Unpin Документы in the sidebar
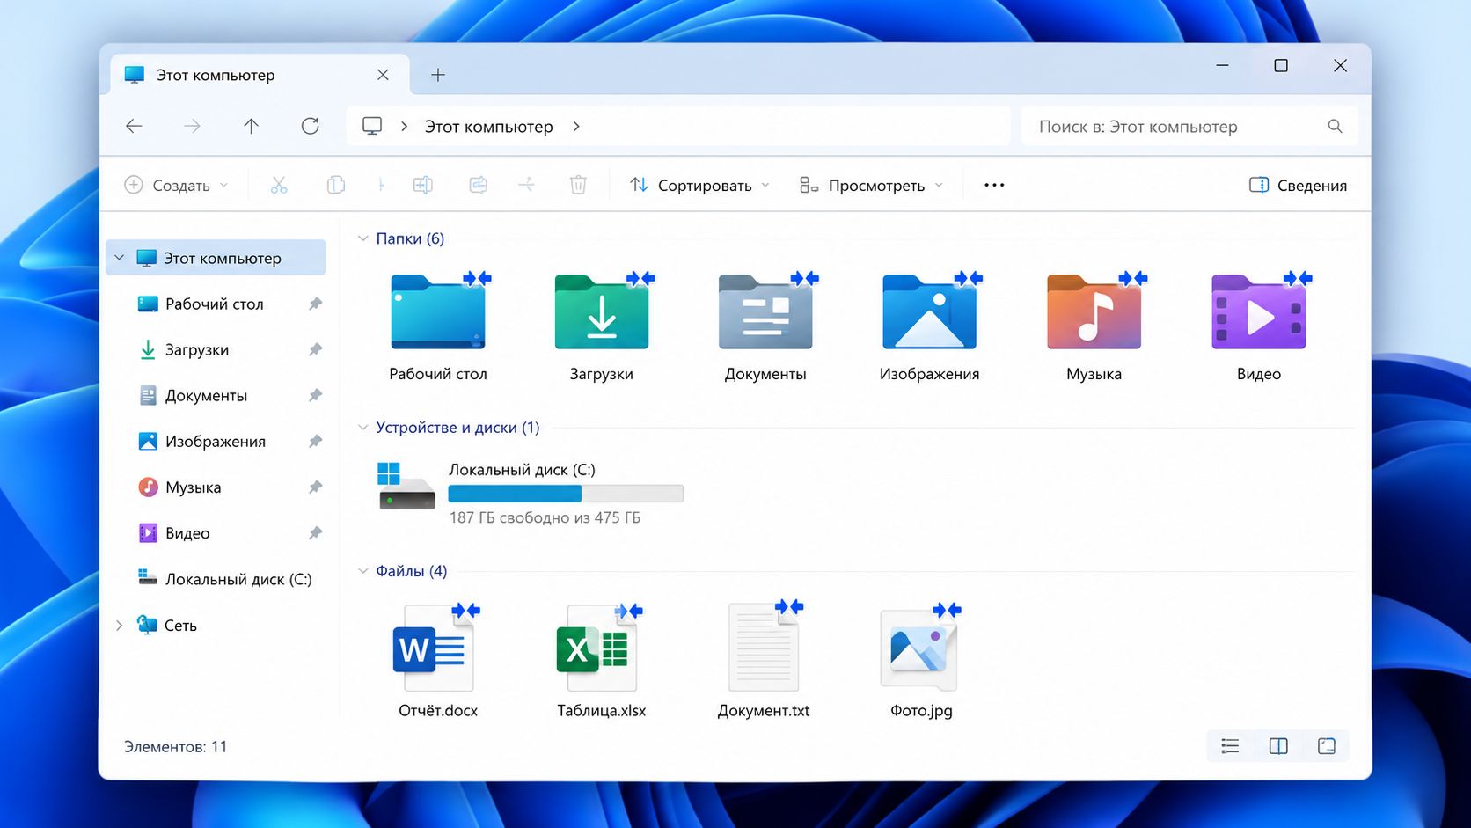The height and width of the screenshot is (828, 1471). click(x=315, y=395)
